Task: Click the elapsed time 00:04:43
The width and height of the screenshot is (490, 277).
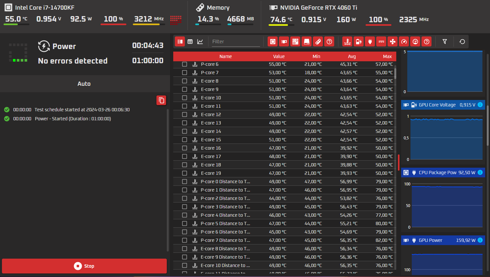Action: click(x=148, y=45)
